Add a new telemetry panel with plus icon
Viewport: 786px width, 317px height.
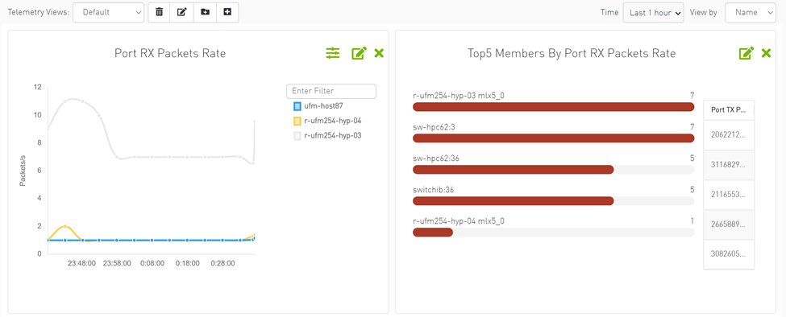click(x=227, y=13)
